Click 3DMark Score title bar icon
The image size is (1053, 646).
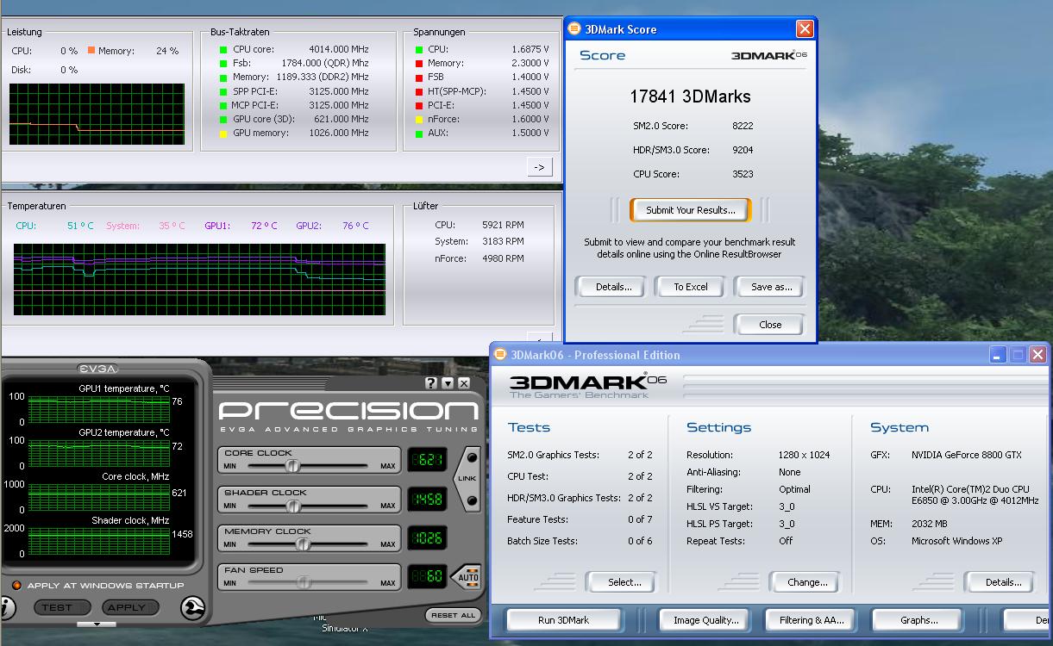[x=575, y=29]
